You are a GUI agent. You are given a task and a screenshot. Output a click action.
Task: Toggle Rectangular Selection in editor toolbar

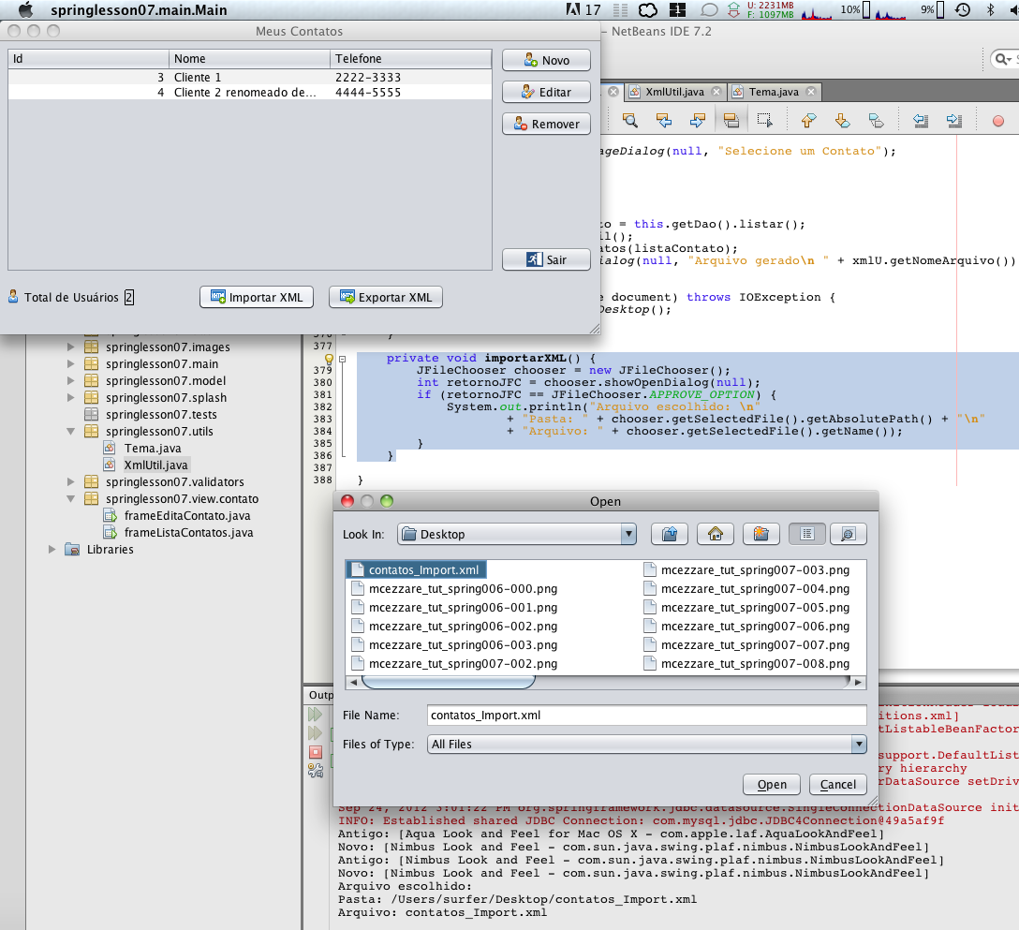coord(765,120)
